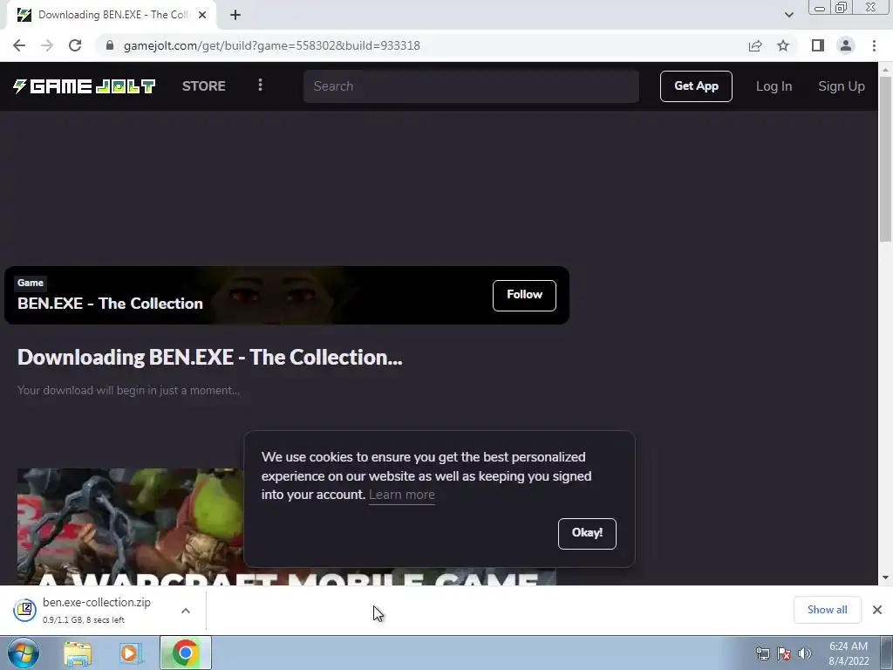Viewport: 893px width, 670px height.
Task: Open the cookie Learn more link
Action: click(401, 495)
